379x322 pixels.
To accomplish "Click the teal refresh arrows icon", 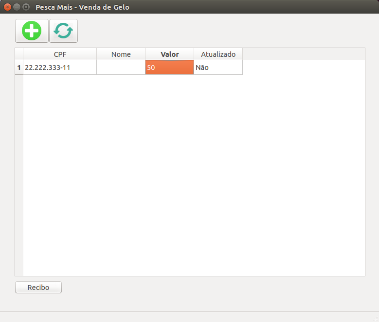I will tap(63, 31).
